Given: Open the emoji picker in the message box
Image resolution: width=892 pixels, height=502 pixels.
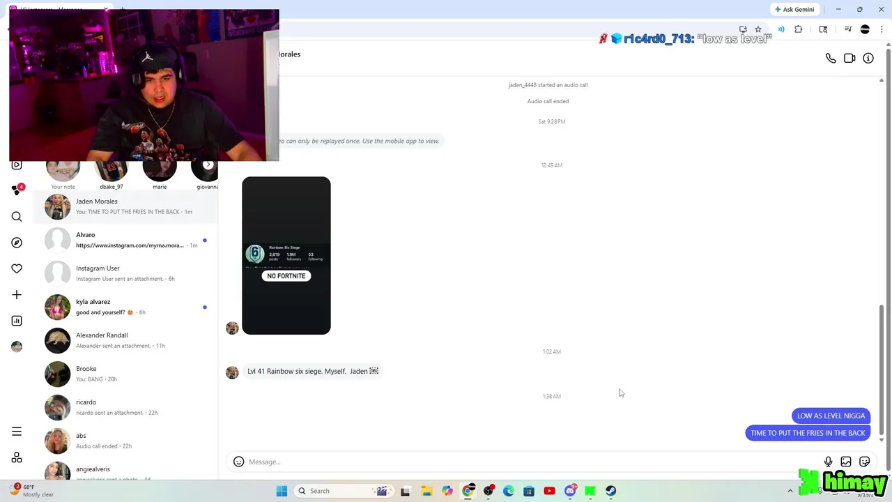Looking at the screenshot, I should 238,462.
